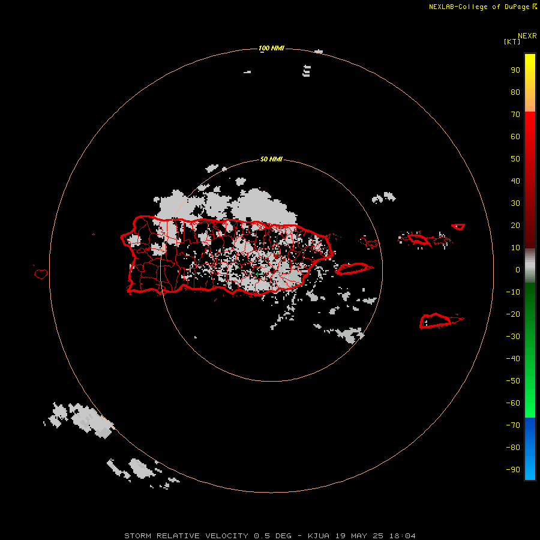The width and height of the screenshot is (540, 540).
Task: Select the -30 value on the velocity scale
Action: tap(513, 337)
